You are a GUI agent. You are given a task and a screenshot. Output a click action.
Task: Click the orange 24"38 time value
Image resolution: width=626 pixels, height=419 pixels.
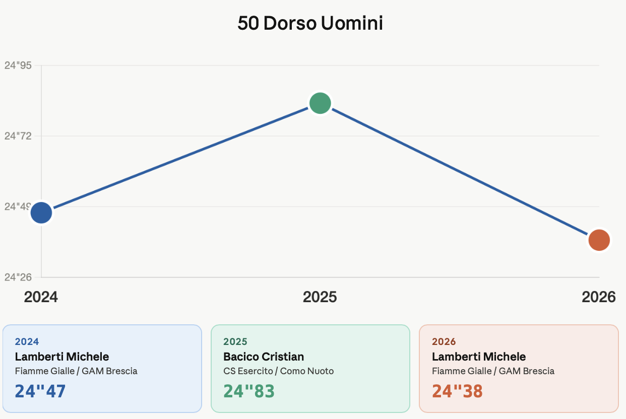[x=457, y=391]
